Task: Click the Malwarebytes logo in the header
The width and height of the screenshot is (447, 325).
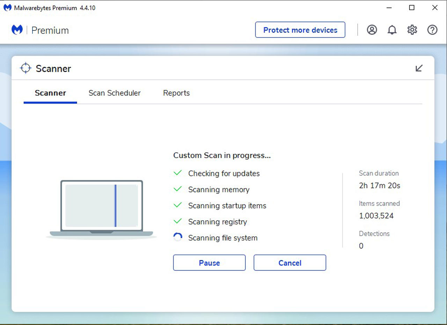Action: point(16,30)
